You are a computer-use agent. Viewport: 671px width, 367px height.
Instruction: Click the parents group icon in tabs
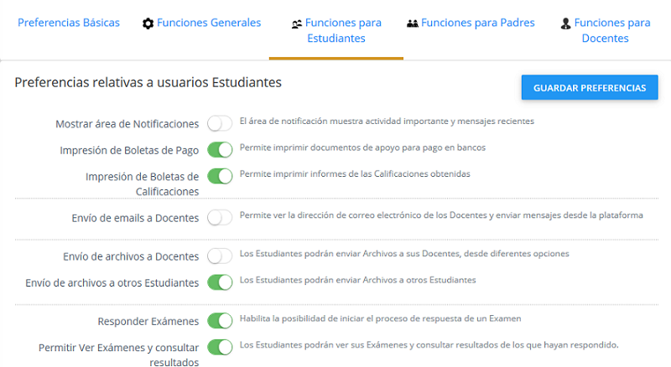click(x=412, y=23)
